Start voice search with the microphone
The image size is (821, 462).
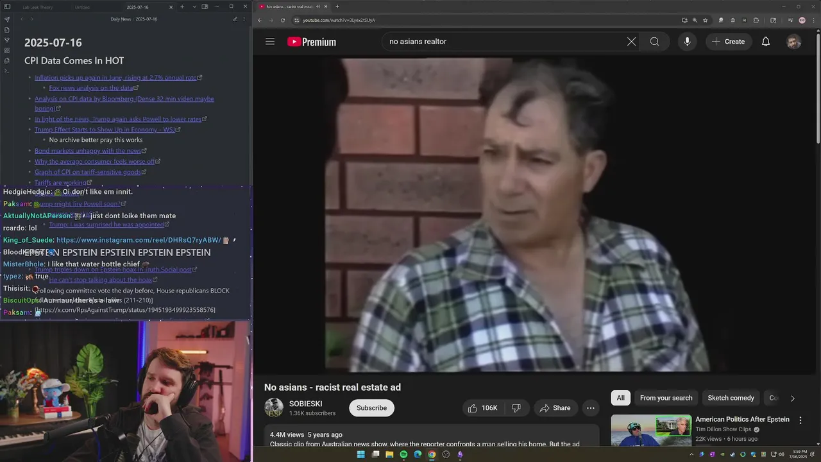point(687,42)
